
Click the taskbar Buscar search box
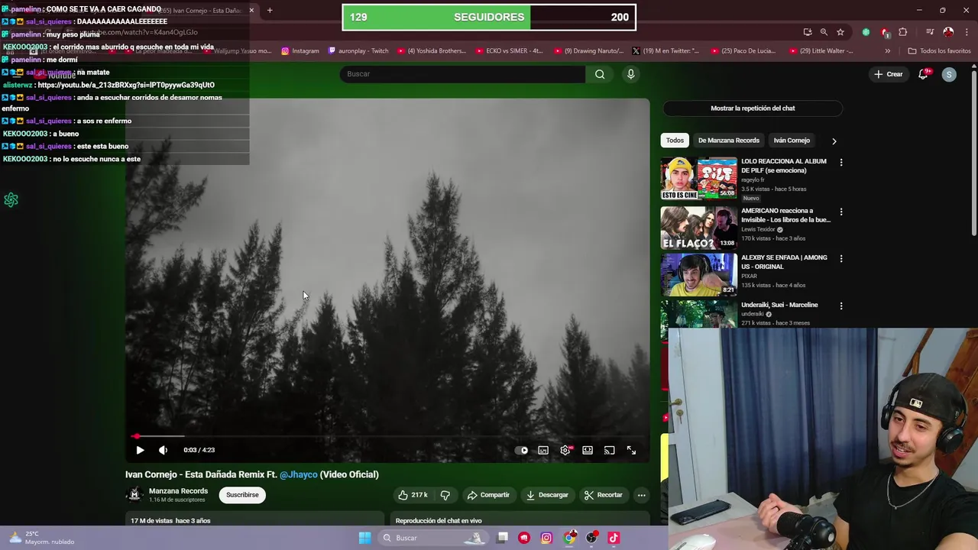coord(432,538)
